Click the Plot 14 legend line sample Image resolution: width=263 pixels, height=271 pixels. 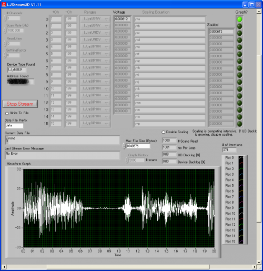[241, 236]
